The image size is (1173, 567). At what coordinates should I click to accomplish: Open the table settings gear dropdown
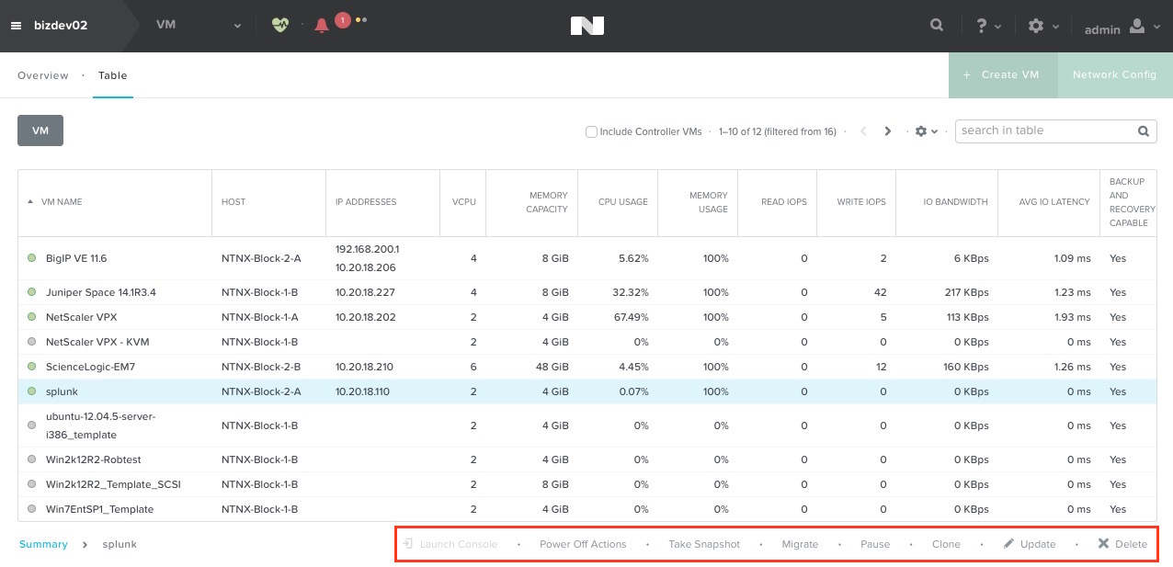coord(927,131)
